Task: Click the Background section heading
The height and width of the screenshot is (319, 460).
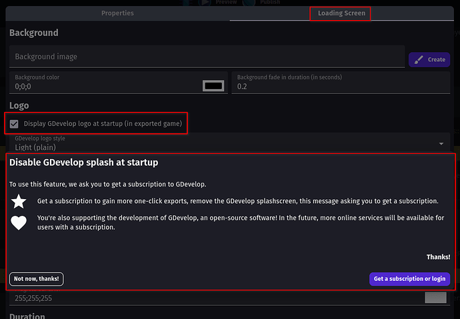Action: click(x=33, y=33)
